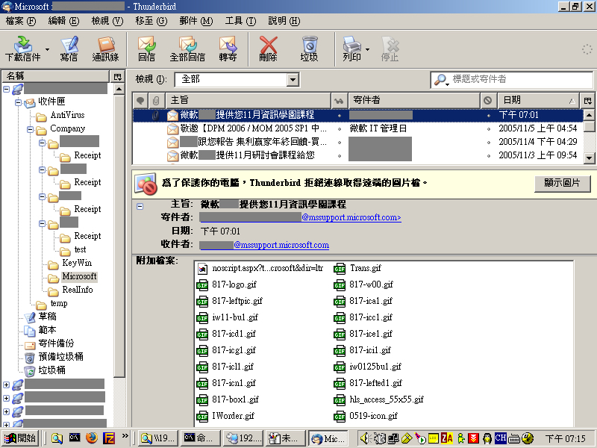Collapse the 收件匣 inbox tree node
The width and height of the screenshot is (597, 448).
(19, 102)
